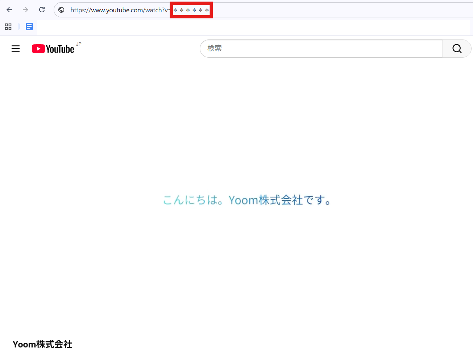Open the apps grid in bookmarks bar
The image size is (473, 350).
[x=8, y=26]
